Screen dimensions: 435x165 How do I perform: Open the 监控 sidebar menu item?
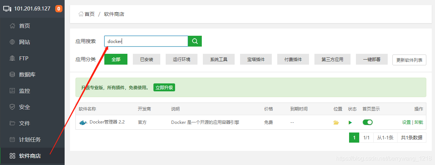pos(32,91)
